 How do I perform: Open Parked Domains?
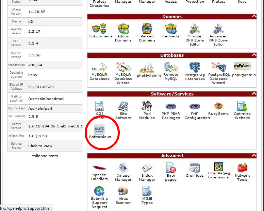tap(147, 33)
